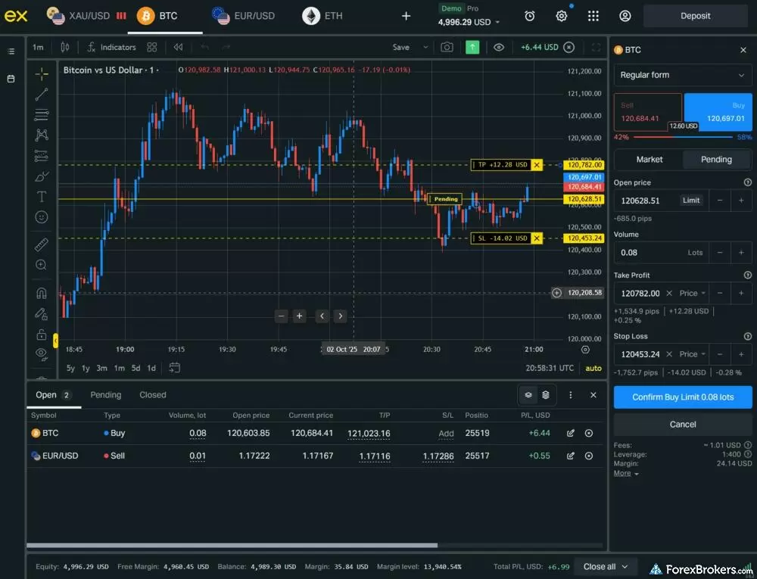Take a chart screenshot with the camera icon
Image resolution: width=757 pixels, height=579 pixels.
click(446, 47)
